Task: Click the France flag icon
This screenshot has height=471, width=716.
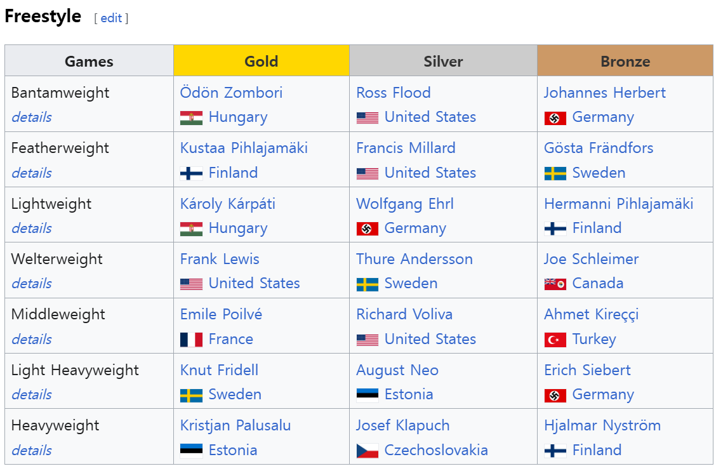Action: tap(191, 340)
